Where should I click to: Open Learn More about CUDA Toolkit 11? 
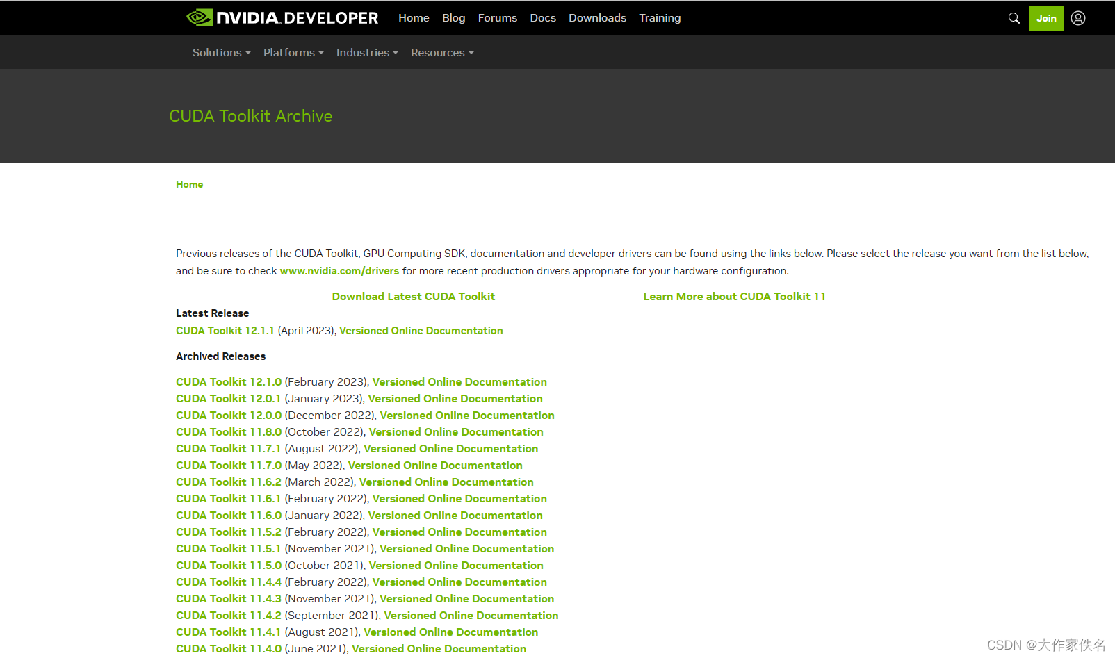(x=734, y=296)
